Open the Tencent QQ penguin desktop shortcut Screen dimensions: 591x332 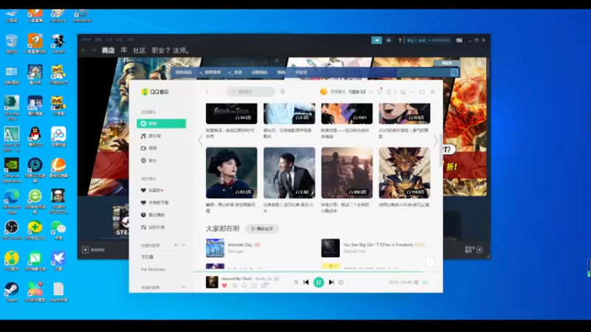click(35, 136)
